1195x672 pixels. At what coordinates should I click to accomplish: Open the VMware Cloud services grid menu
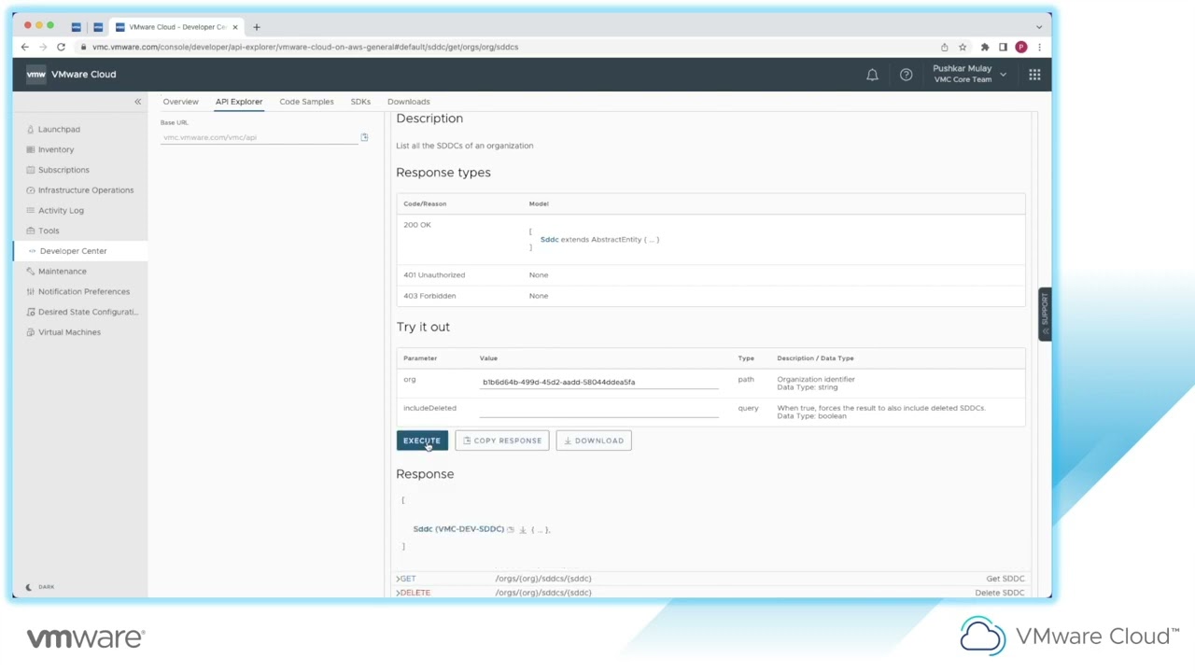pyautogui.click(x=1034, y=75)
